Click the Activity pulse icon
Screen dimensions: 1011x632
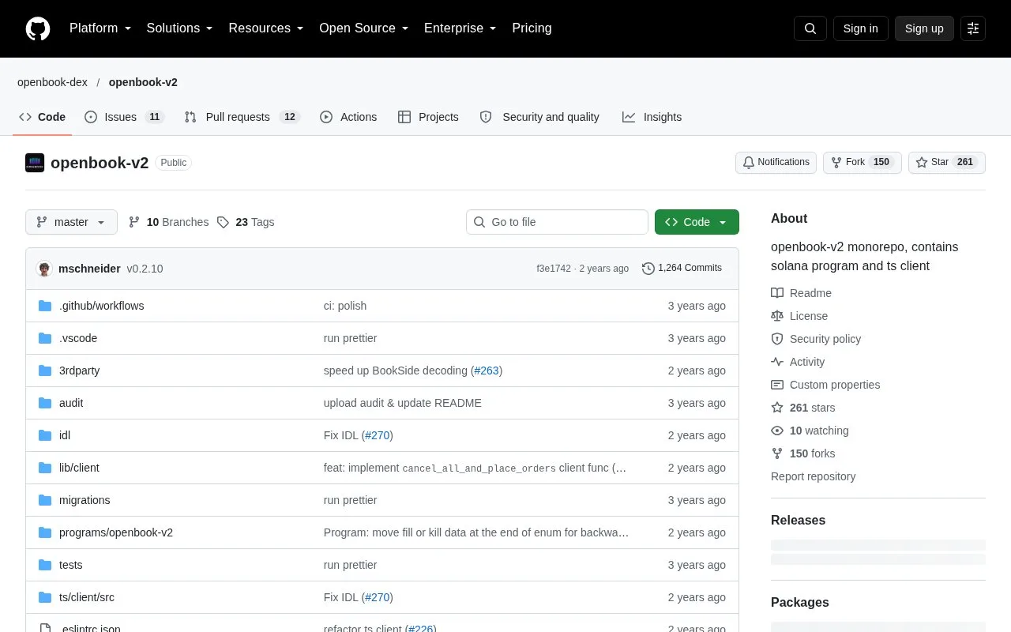click(777, 362)
